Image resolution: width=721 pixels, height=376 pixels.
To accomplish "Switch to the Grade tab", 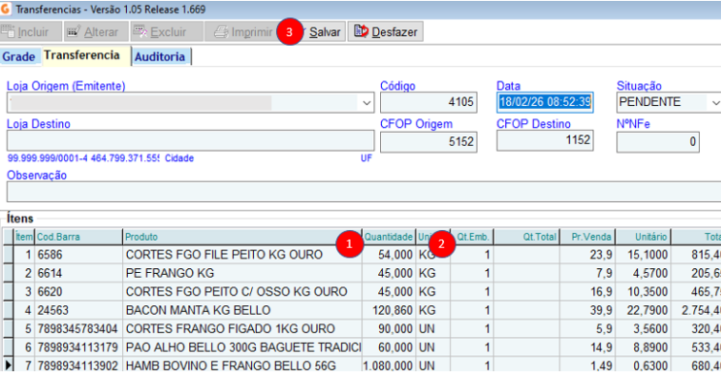I will point(19,56).
